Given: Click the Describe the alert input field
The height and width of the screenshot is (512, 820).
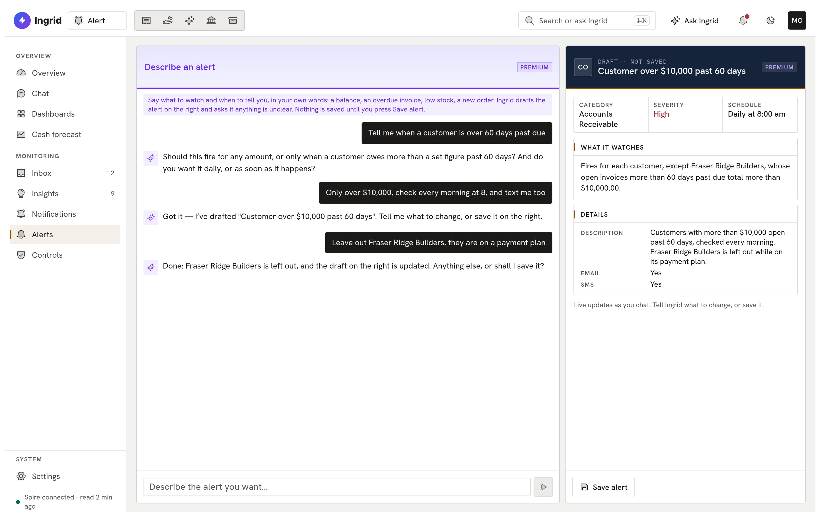Looking at the screenshot, I should (337, 487).
